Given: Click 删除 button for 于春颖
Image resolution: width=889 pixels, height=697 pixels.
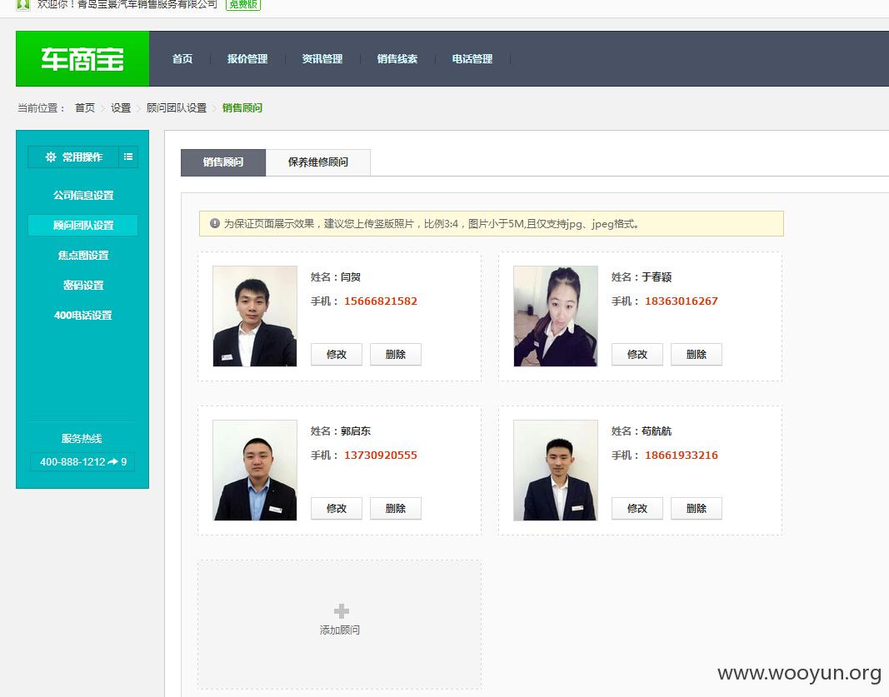Looking at the screenshot, I should (697, 354).
